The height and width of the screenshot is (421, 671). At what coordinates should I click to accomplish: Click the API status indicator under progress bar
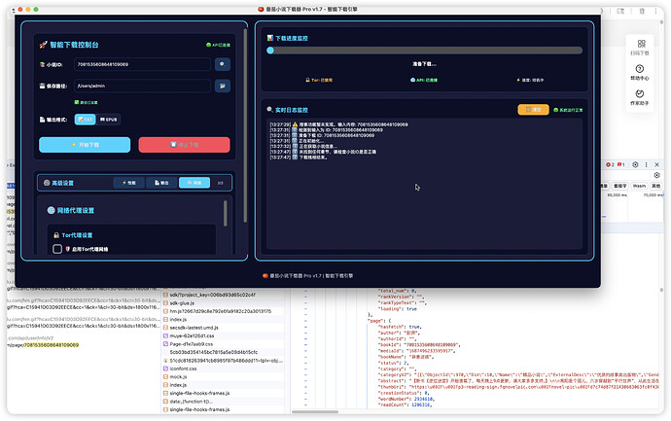[x=424, y=80]
